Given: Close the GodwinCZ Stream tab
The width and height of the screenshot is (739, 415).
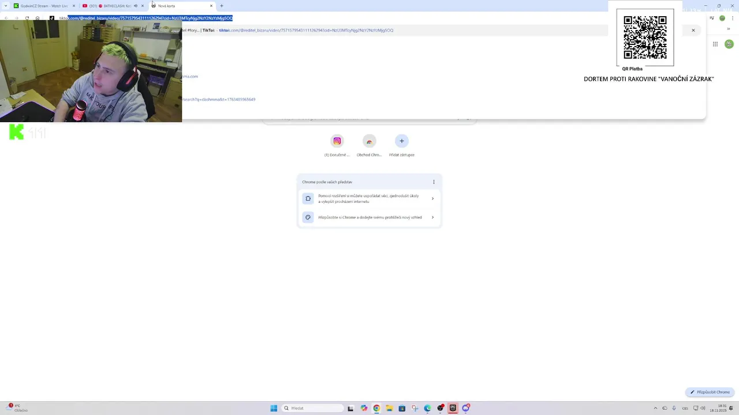Looking at the screenshot, I should click(x=74, y=6).
